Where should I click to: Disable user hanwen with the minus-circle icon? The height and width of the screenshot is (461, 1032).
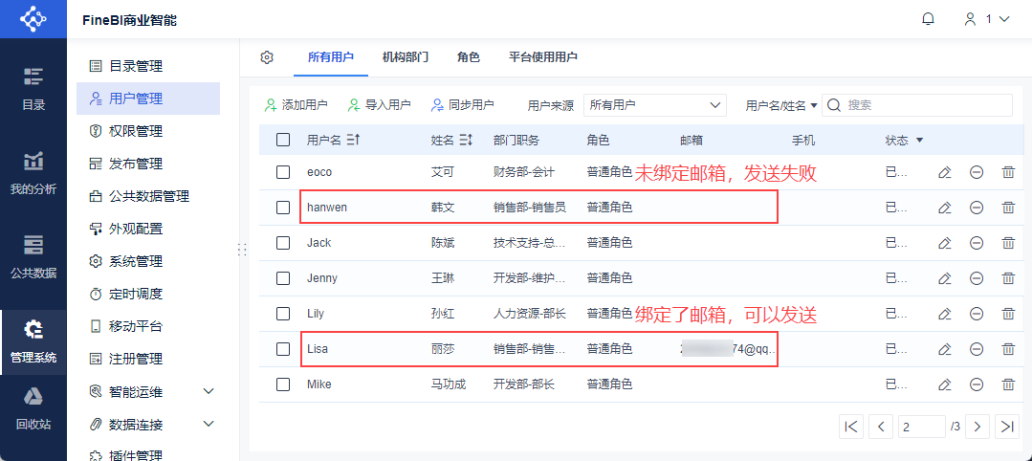coord(977,208)
